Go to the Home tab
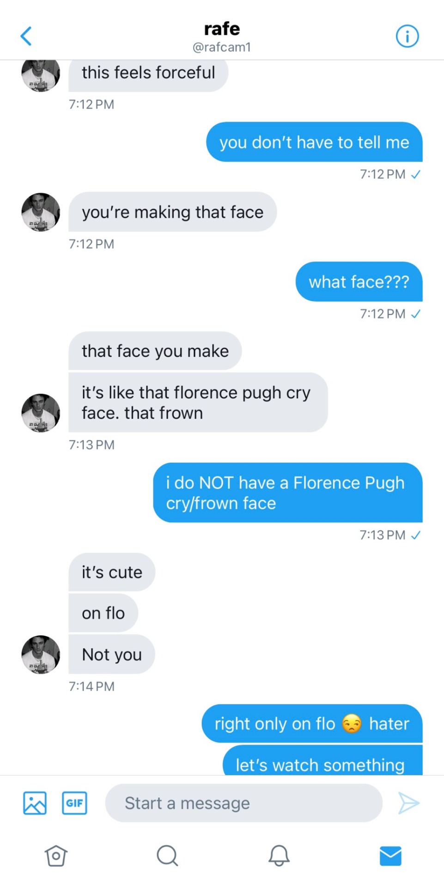Viewport: 444px width, 887px height. [56, 856]
